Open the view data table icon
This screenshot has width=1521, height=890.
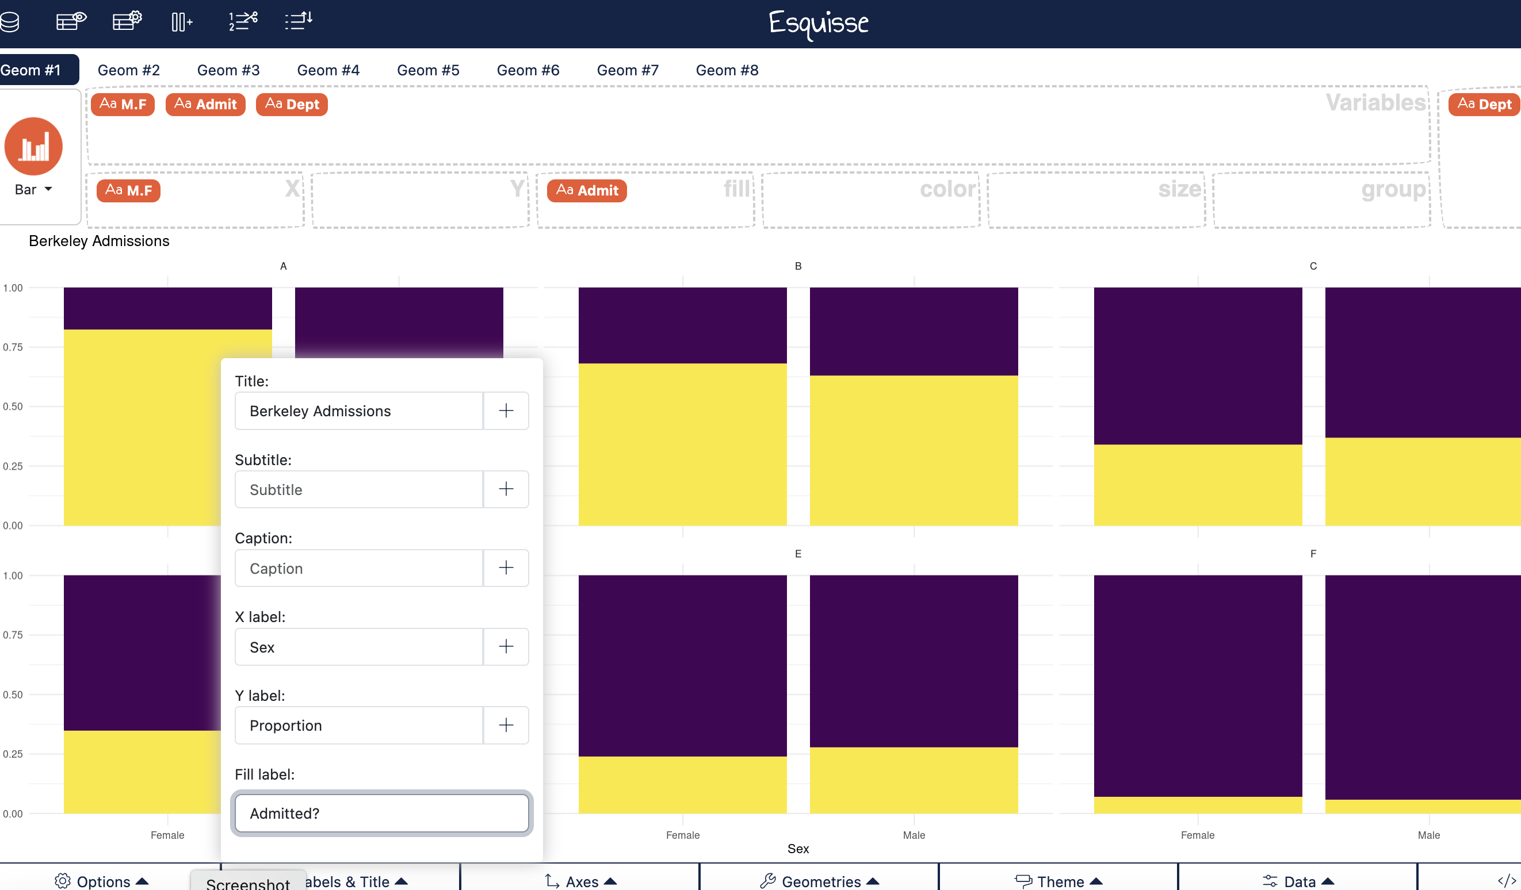(x=71, y=21)
